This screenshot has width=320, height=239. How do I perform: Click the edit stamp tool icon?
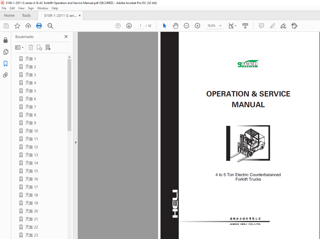[x=294, y=26]
